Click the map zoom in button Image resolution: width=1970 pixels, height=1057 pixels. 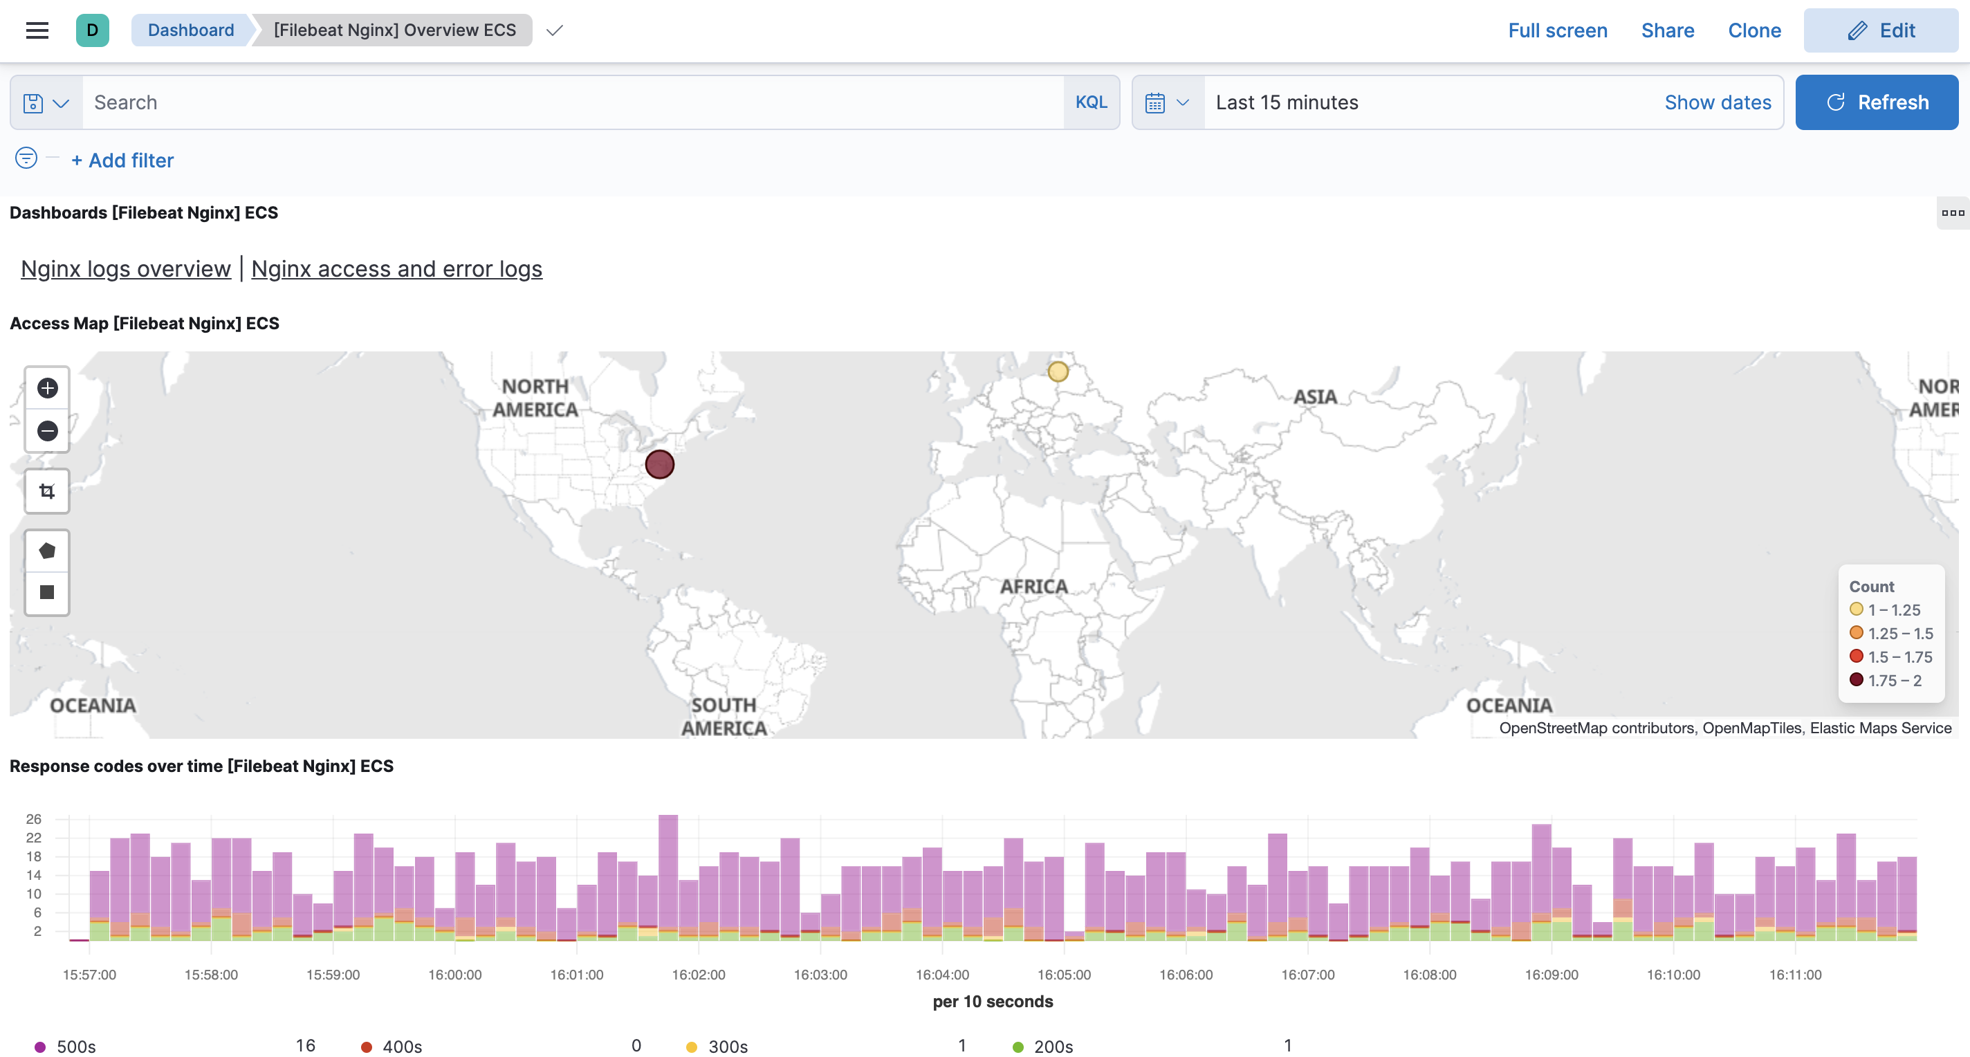tap(48, 389)
